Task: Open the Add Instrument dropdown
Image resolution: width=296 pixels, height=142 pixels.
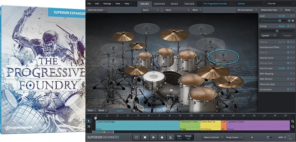Action: click(97, 10)
